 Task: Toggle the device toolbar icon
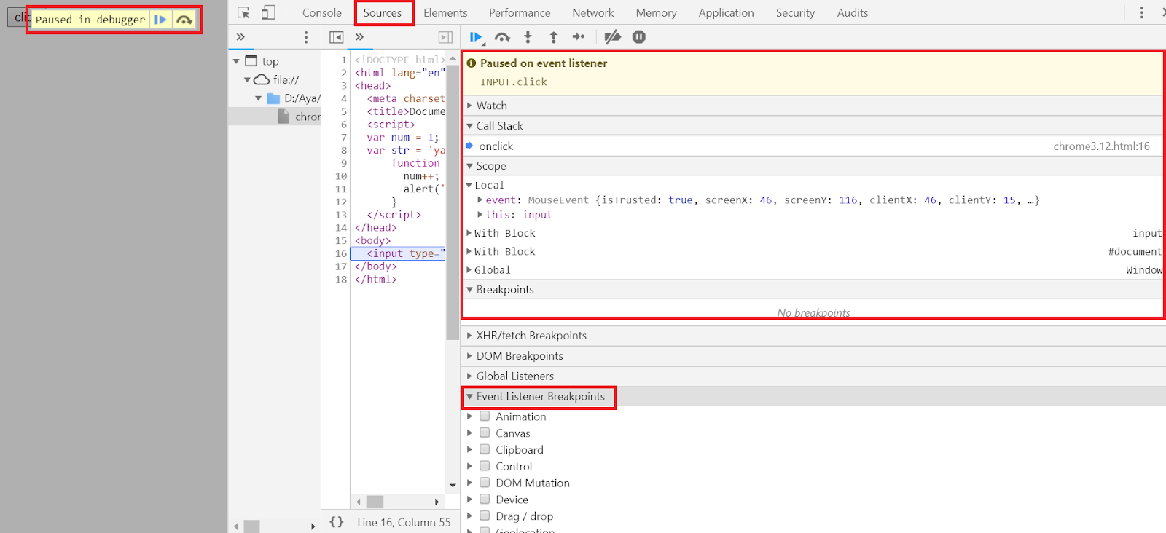pos(268,13)
